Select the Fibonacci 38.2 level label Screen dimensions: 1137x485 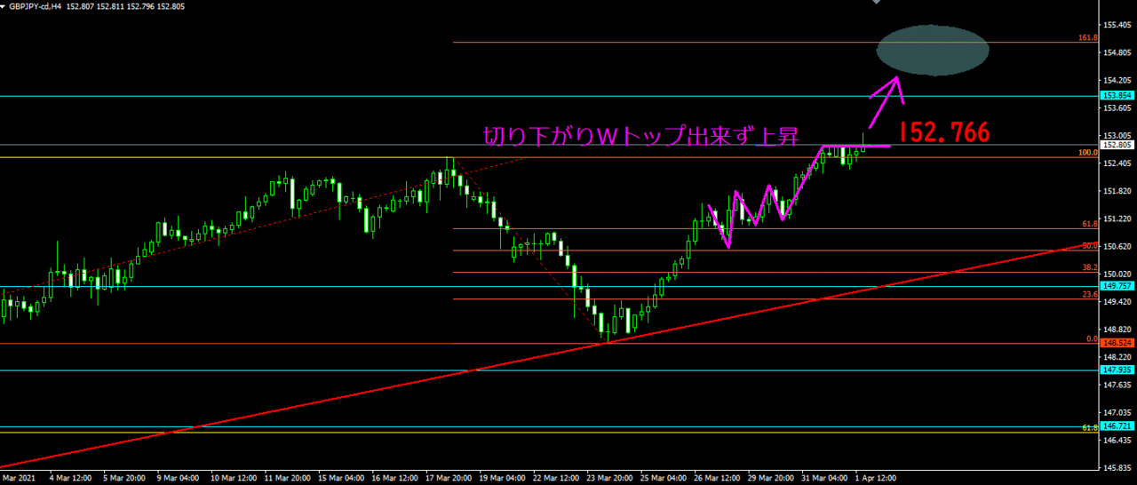coord(1092,267)
